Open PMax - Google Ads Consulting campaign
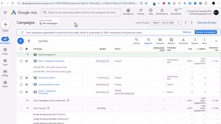 click(51, 61)
